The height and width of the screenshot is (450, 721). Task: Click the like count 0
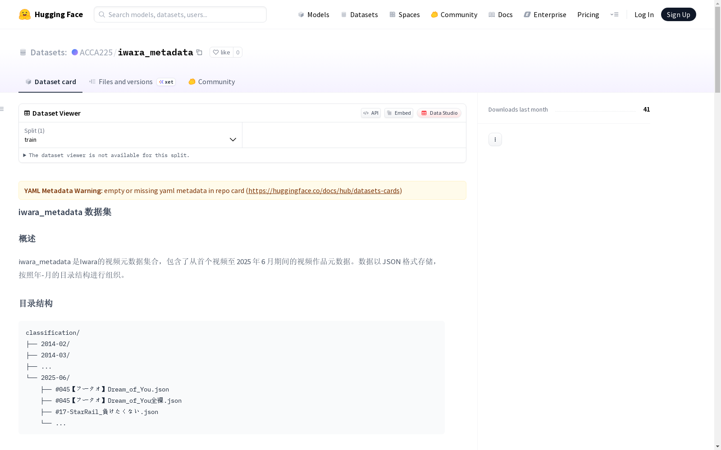point(238,52)
